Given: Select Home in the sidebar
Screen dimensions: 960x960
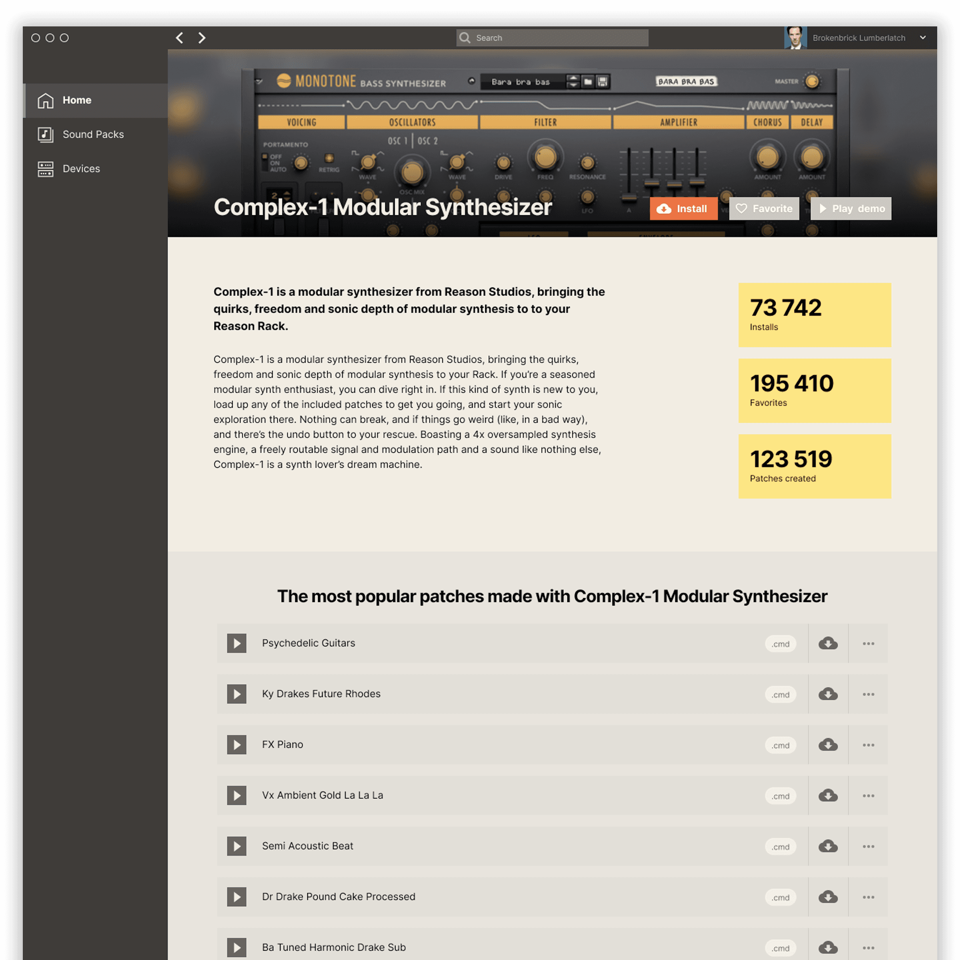Looking at the screenshot, I should [x=76, y=100].
